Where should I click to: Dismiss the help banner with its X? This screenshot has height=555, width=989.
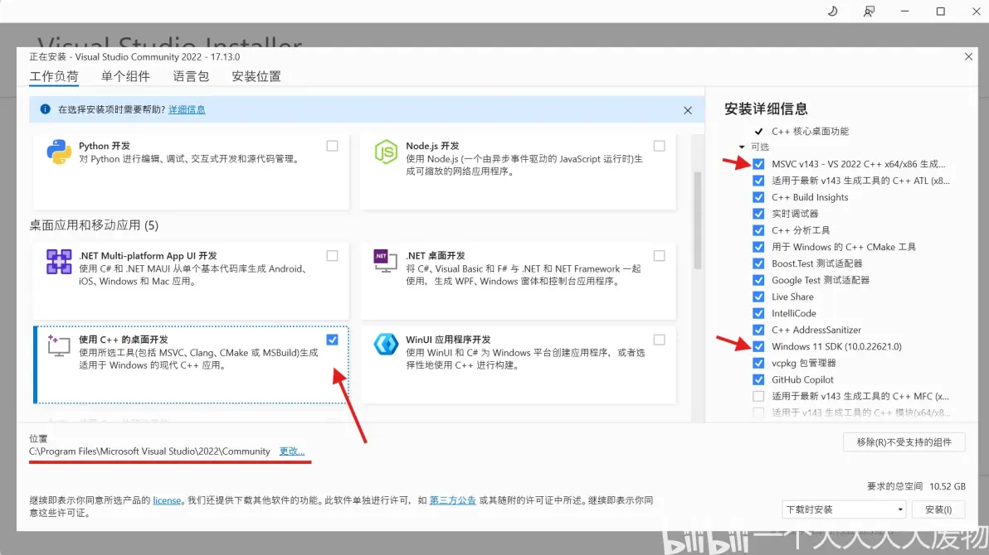pyautogui.click(x=688, y=110)
